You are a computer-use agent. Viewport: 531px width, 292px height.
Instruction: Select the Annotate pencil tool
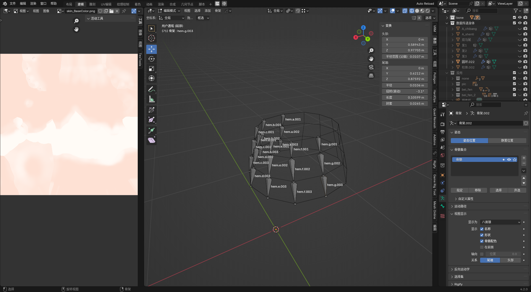[x=152, y=89]
